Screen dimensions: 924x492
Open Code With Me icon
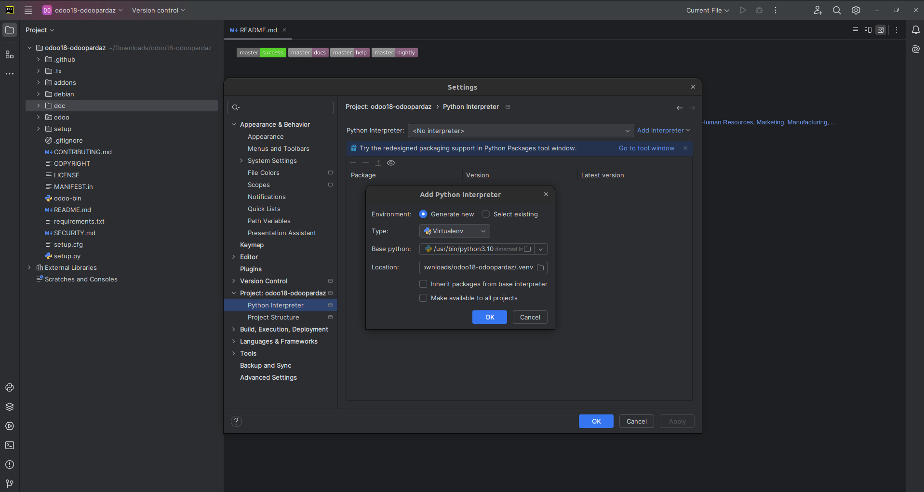(x=817, y=10)
